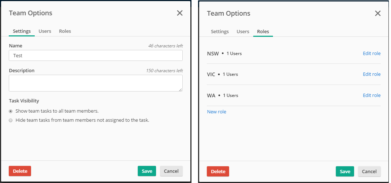Select "Hide team tasks from unassigned members" option

tap(11, 120)
